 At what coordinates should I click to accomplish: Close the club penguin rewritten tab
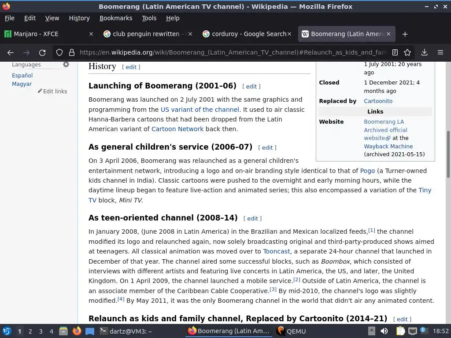pos(190,34)
